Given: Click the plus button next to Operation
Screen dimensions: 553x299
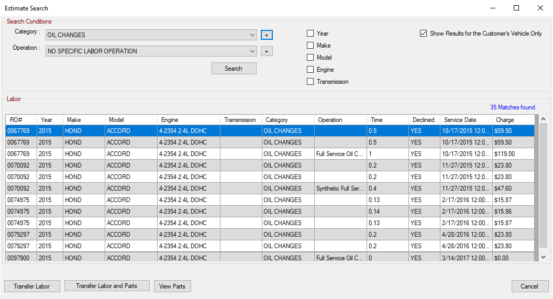Looking at the screenshot, I should tap(267, 51).
